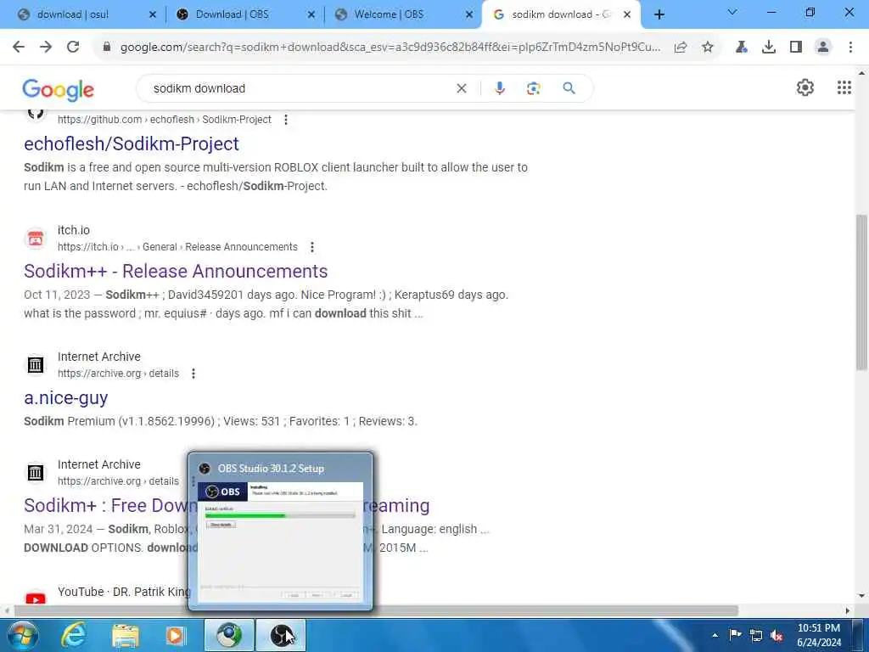
Task: Clear the search box with the X icon
Action: coord(461,88)
